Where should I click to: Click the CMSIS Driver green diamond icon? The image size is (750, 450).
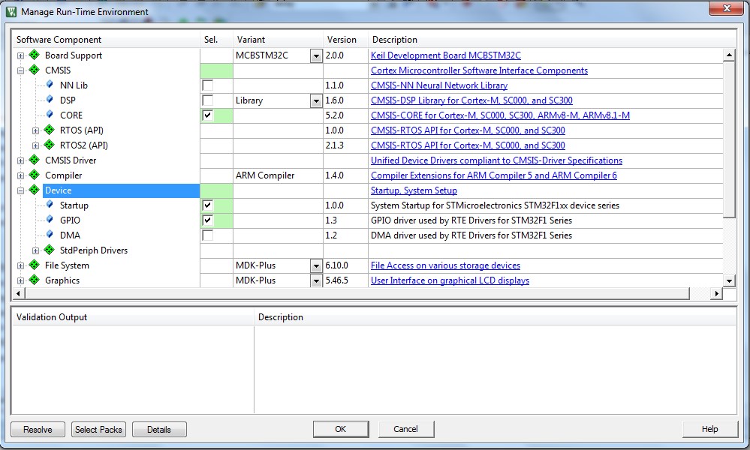click(x=34, y=160)
